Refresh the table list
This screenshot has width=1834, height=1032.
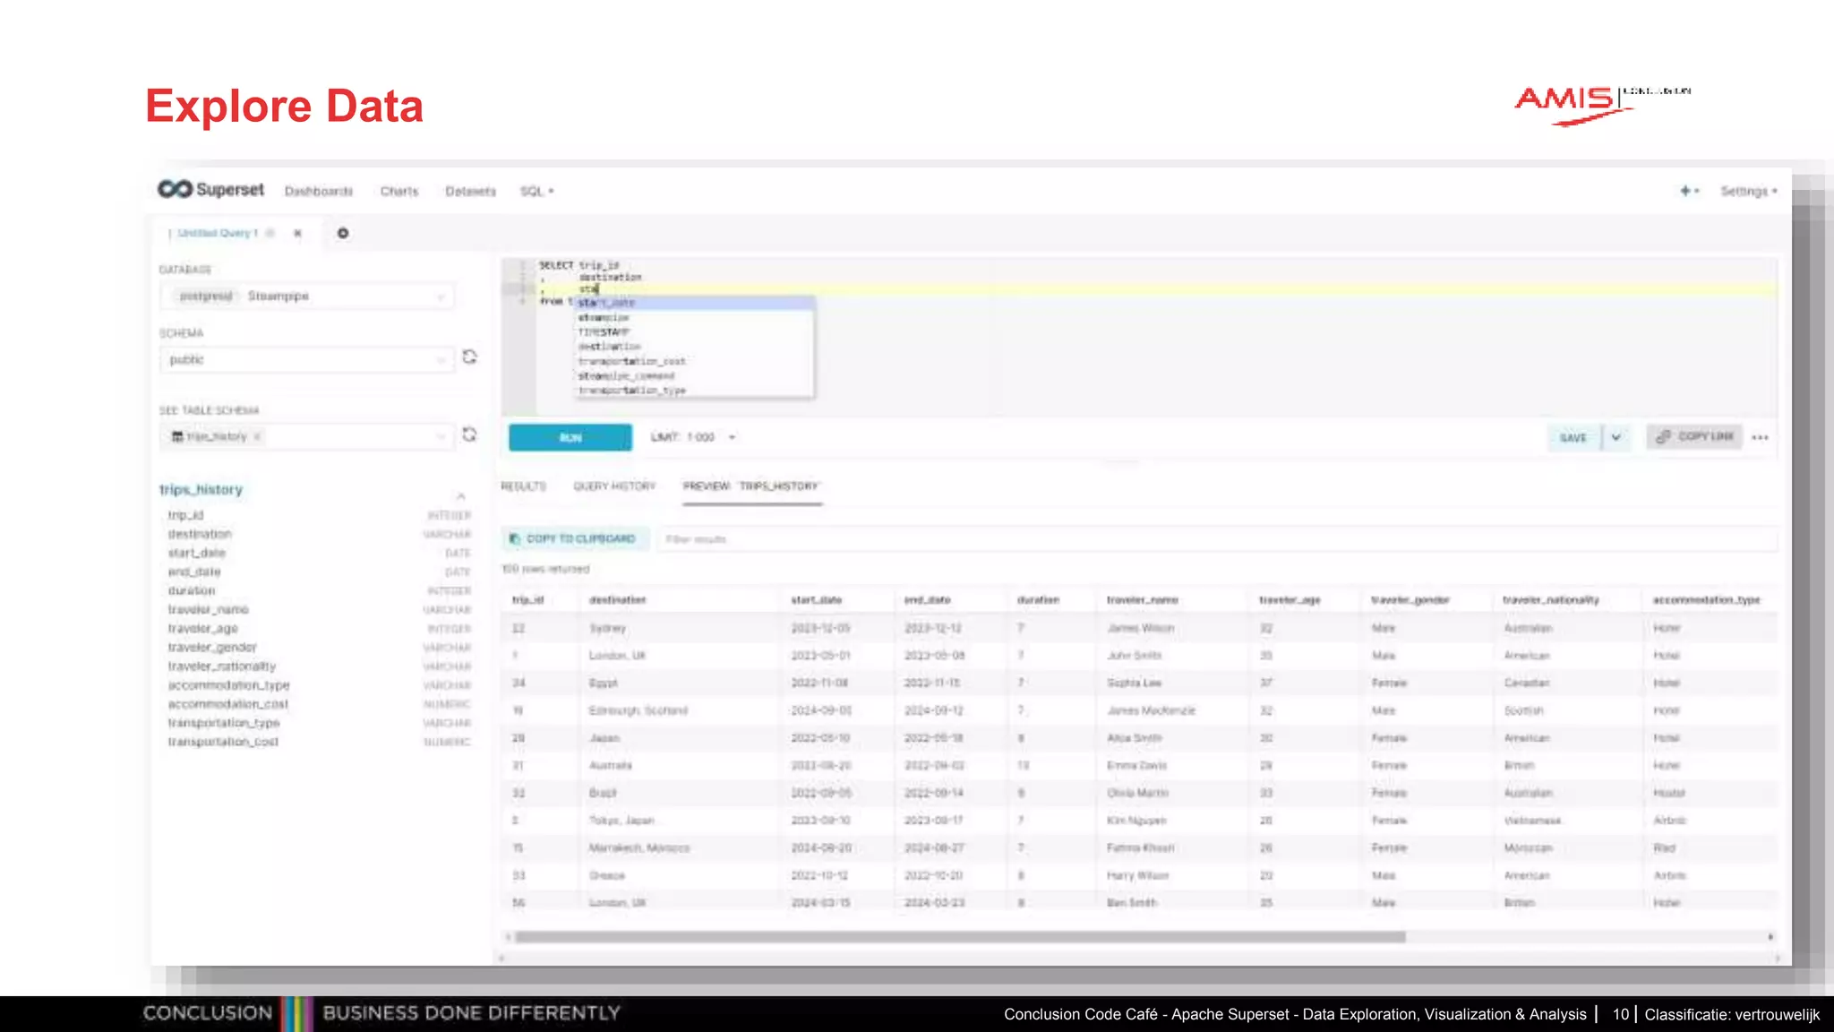[x=469, y=434]
